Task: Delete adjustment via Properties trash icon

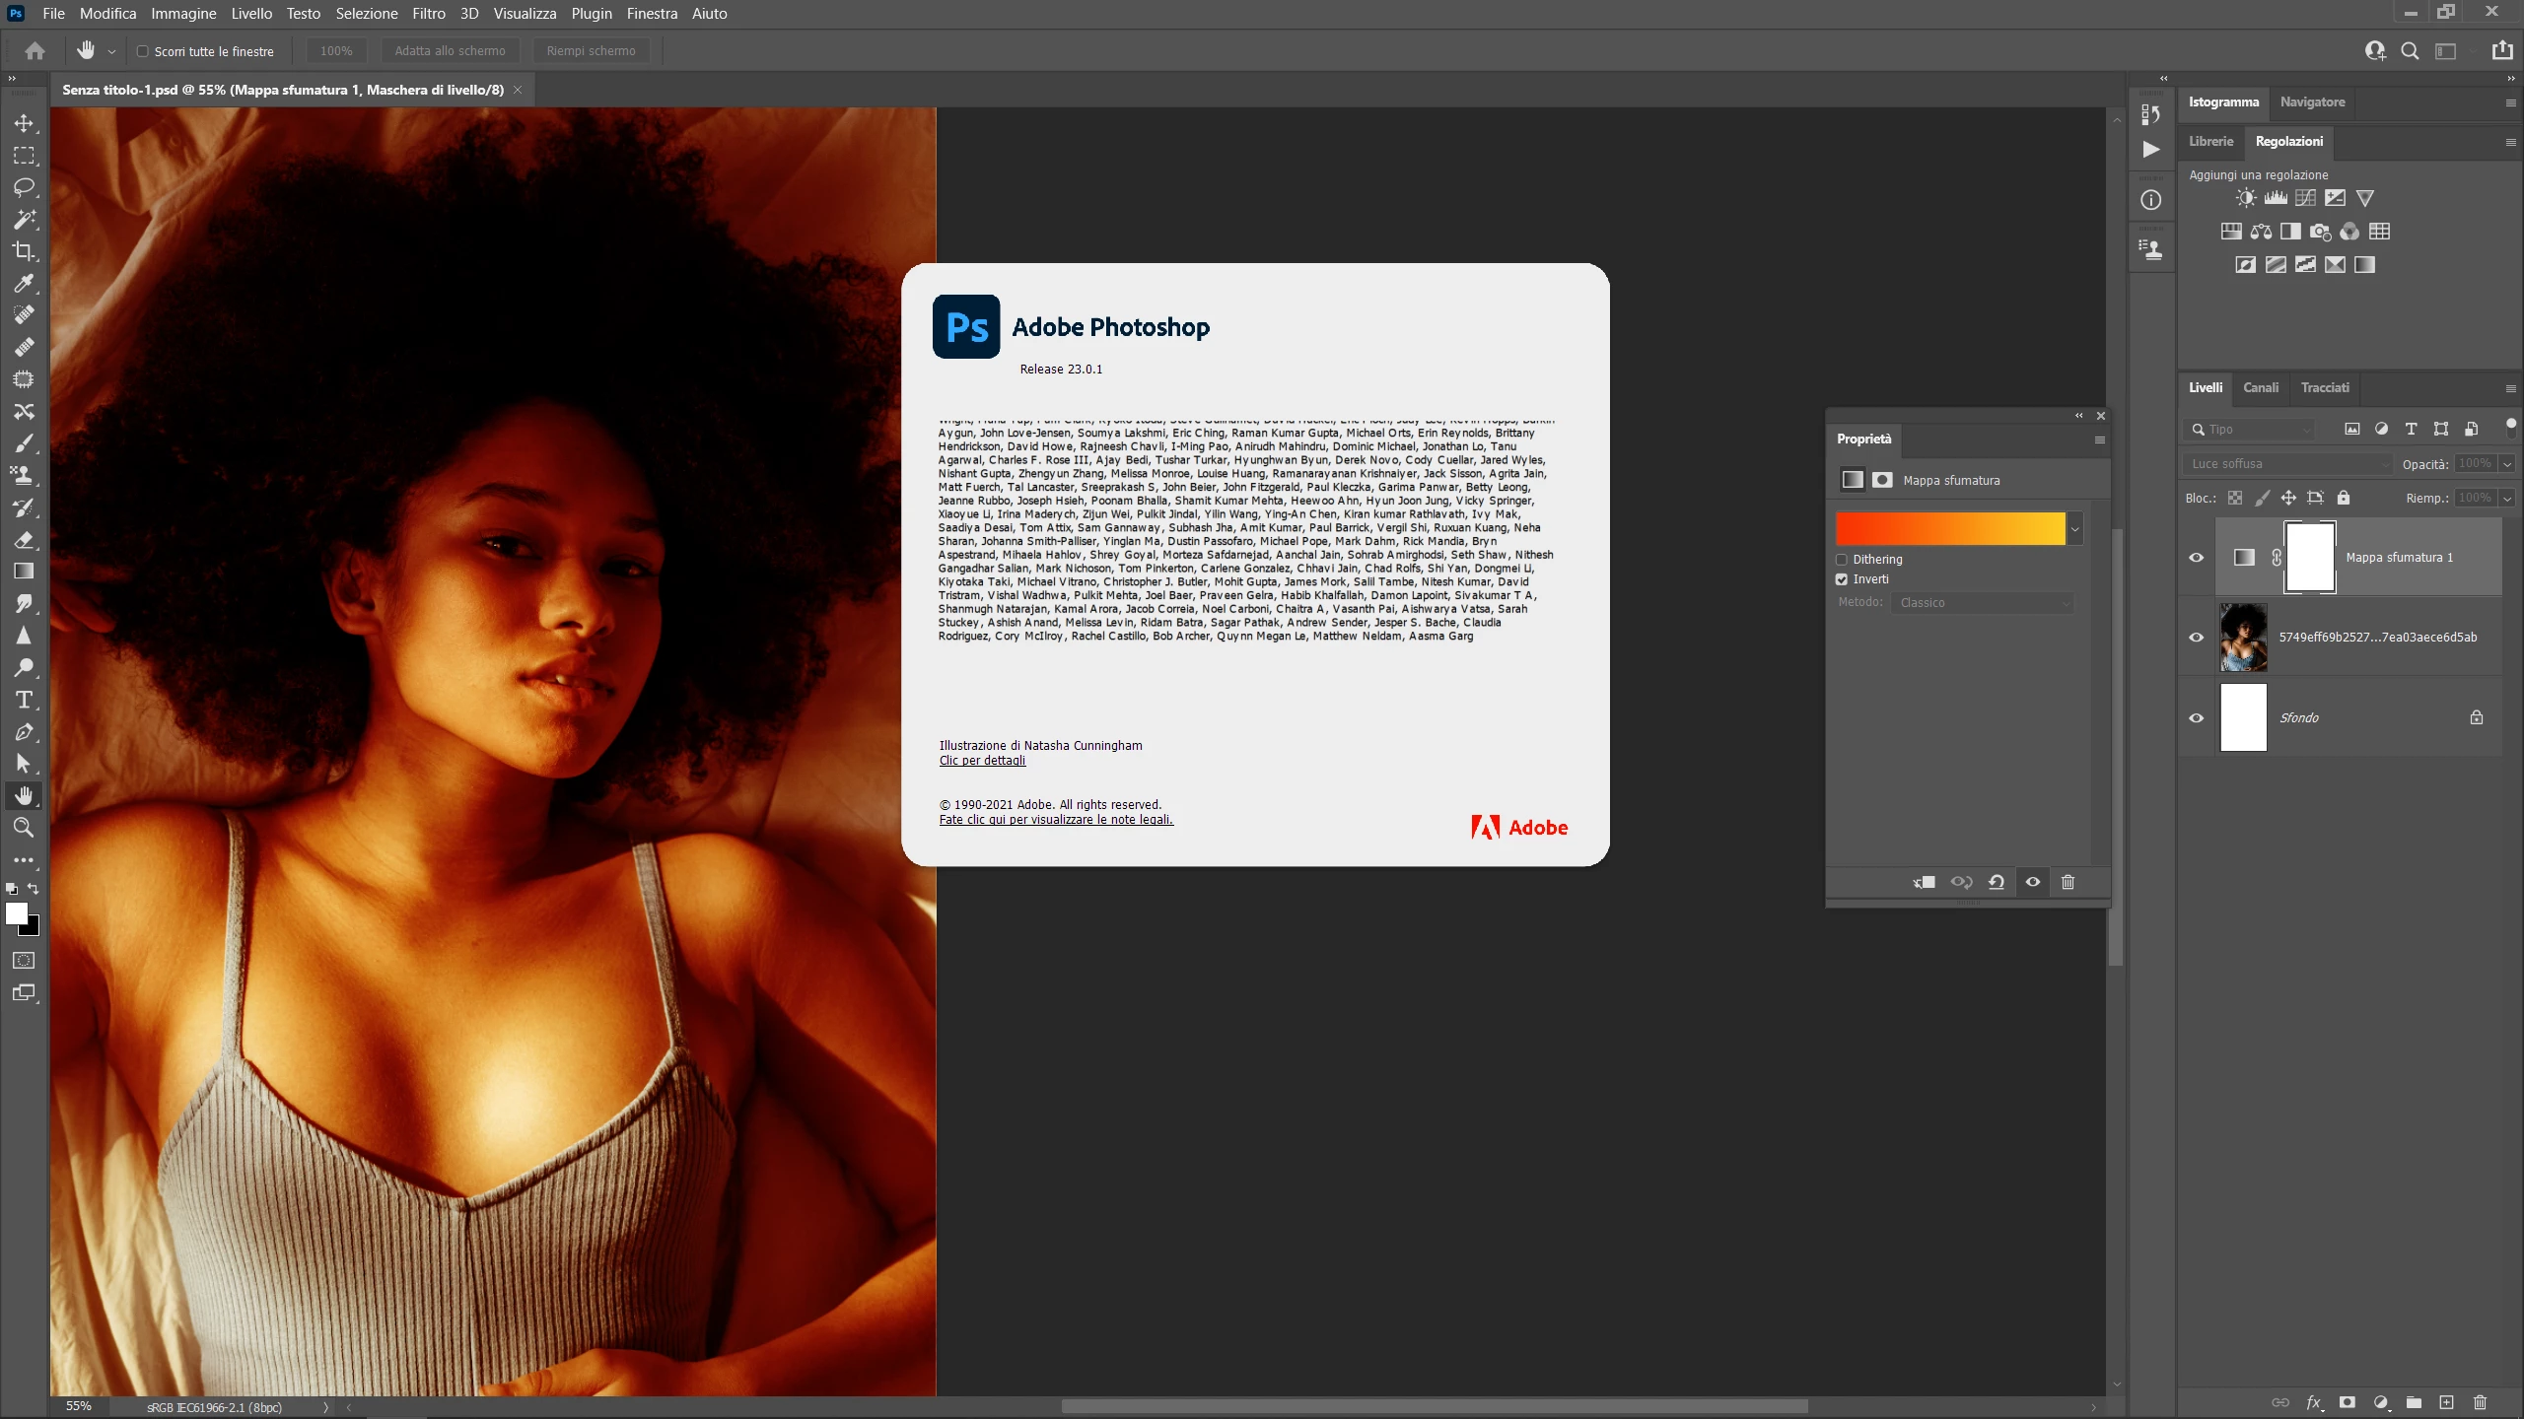Action: (2068, 882)
